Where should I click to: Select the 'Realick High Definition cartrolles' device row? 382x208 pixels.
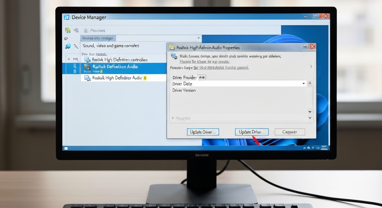pyautogui.click(x=123, y=60)
